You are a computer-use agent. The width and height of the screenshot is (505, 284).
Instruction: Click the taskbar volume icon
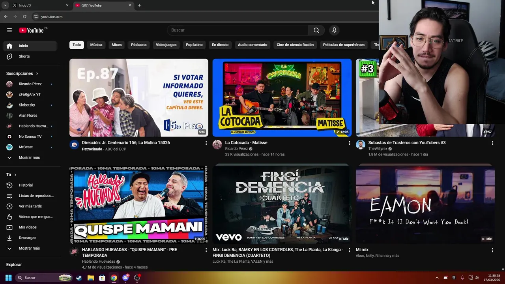point(477,278)
